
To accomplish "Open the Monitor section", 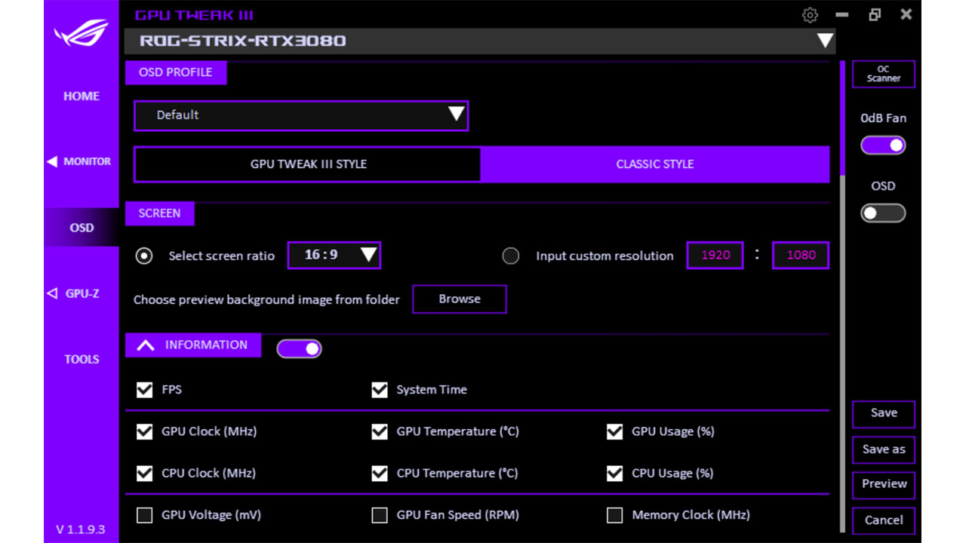I will [87, 161].
